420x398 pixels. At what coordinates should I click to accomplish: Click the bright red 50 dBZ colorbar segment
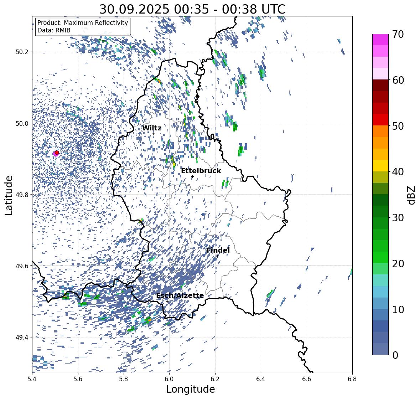tap(380, 120)
